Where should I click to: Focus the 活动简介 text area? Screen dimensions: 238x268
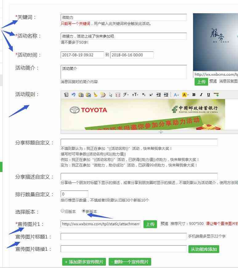pos(123,72)
